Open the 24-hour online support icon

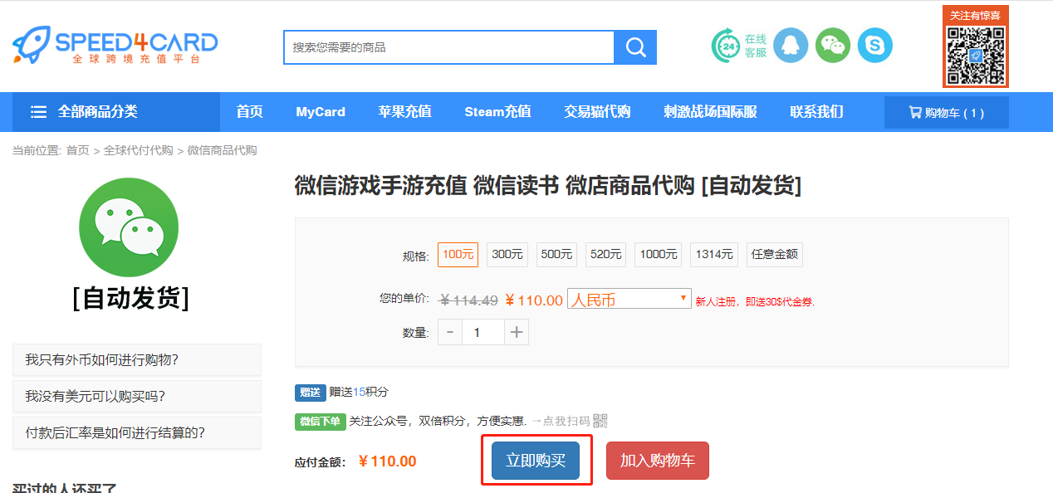point(726,46)
